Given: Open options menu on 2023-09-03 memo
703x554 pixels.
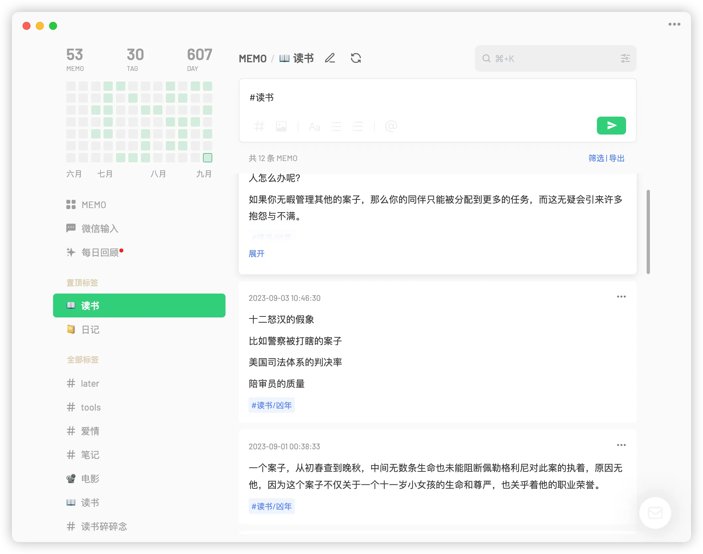Looking at the screenshot, I should [x=621, y=297].
